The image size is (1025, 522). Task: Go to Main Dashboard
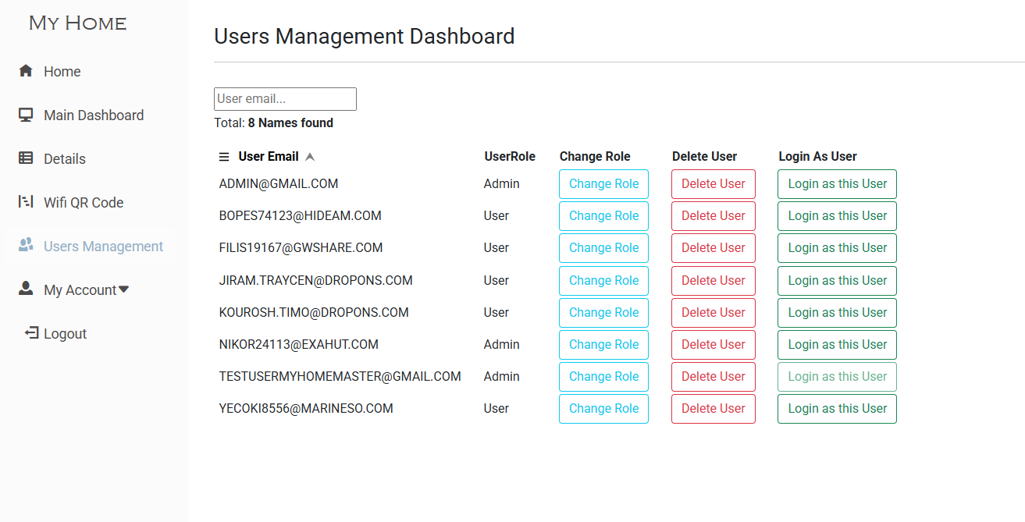[x=94, y=115]
